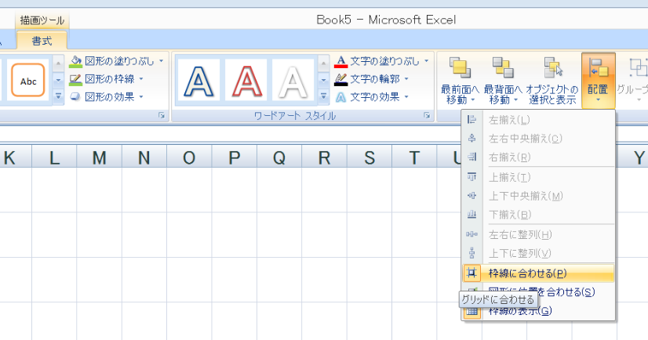This screenshot has width=648, height=340.
Task: Select column O header
Action: click(x=189, y=157)
